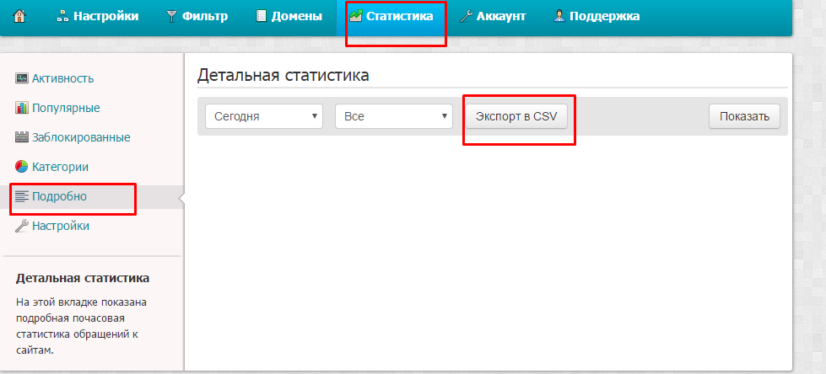826x374 pixels.
Task: Click the person icon beside Поддержка
Action: 559,16
